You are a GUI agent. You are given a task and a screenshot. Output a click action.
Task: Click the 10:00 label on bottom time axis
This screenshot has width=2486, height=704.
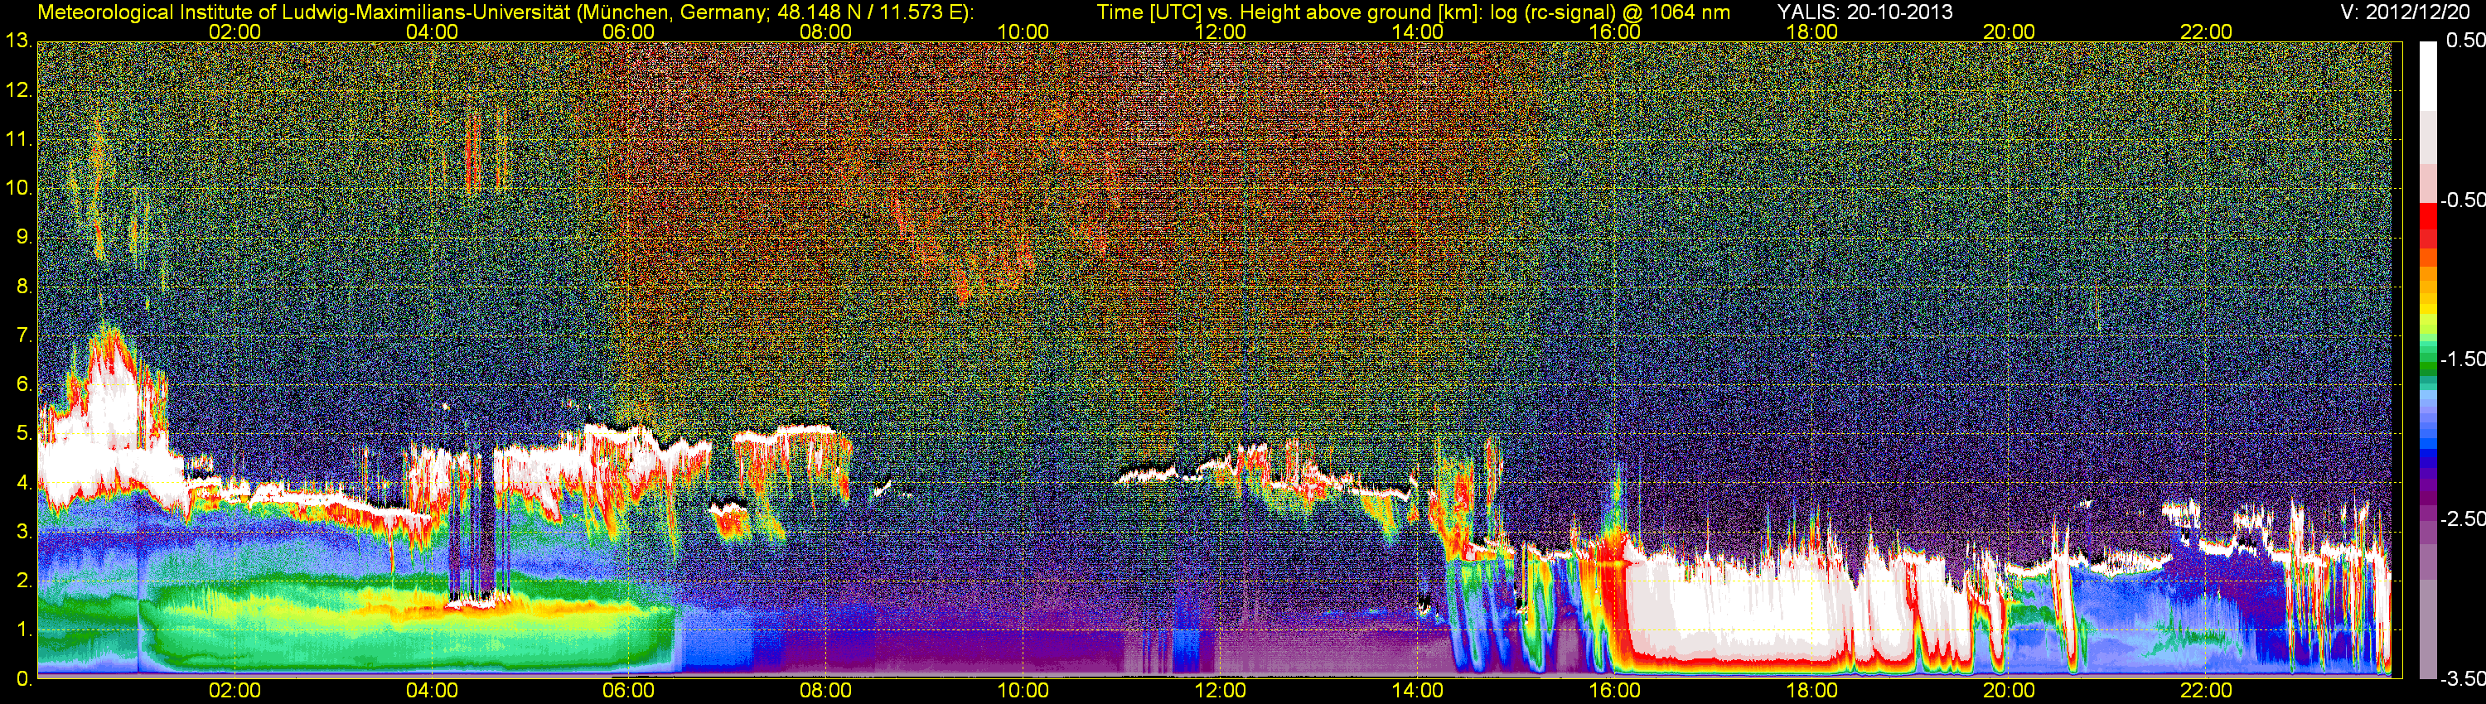point(1023,691)
